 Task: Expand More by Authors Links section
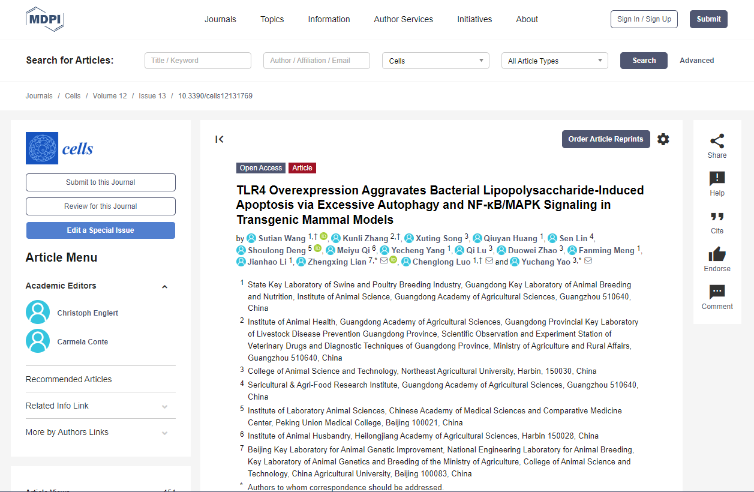pyautogui.click(x=165, y=433)
